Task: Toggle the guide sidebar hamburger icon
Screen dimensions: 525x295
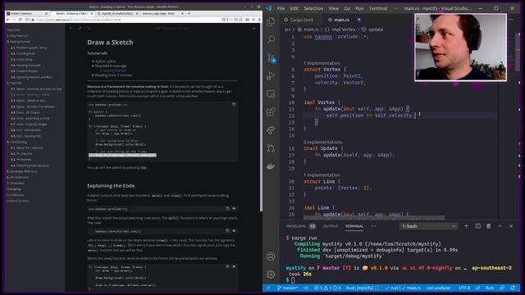Action: [x=71, y=29]
